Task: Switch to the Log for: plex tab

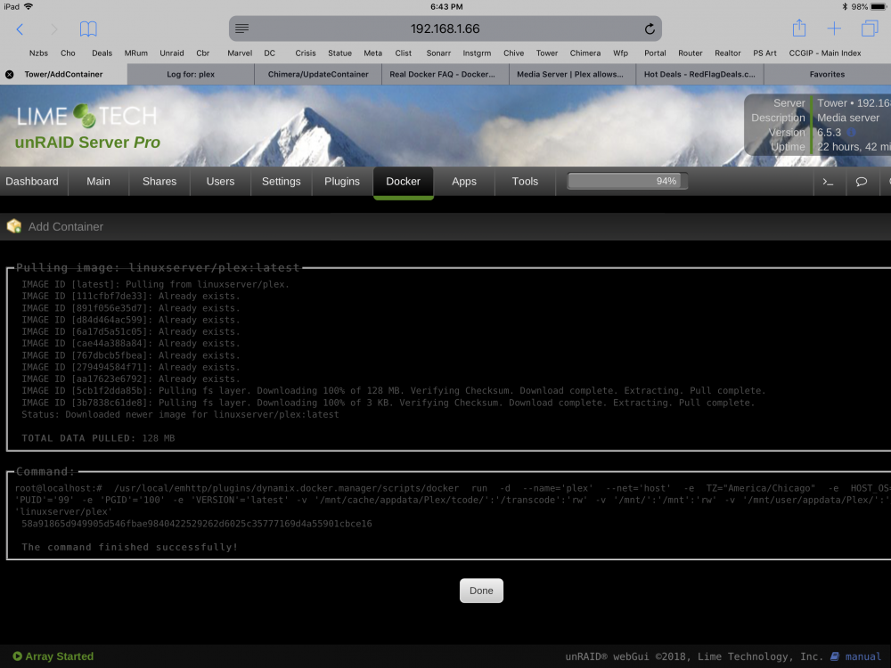Action: click(191, 75)
